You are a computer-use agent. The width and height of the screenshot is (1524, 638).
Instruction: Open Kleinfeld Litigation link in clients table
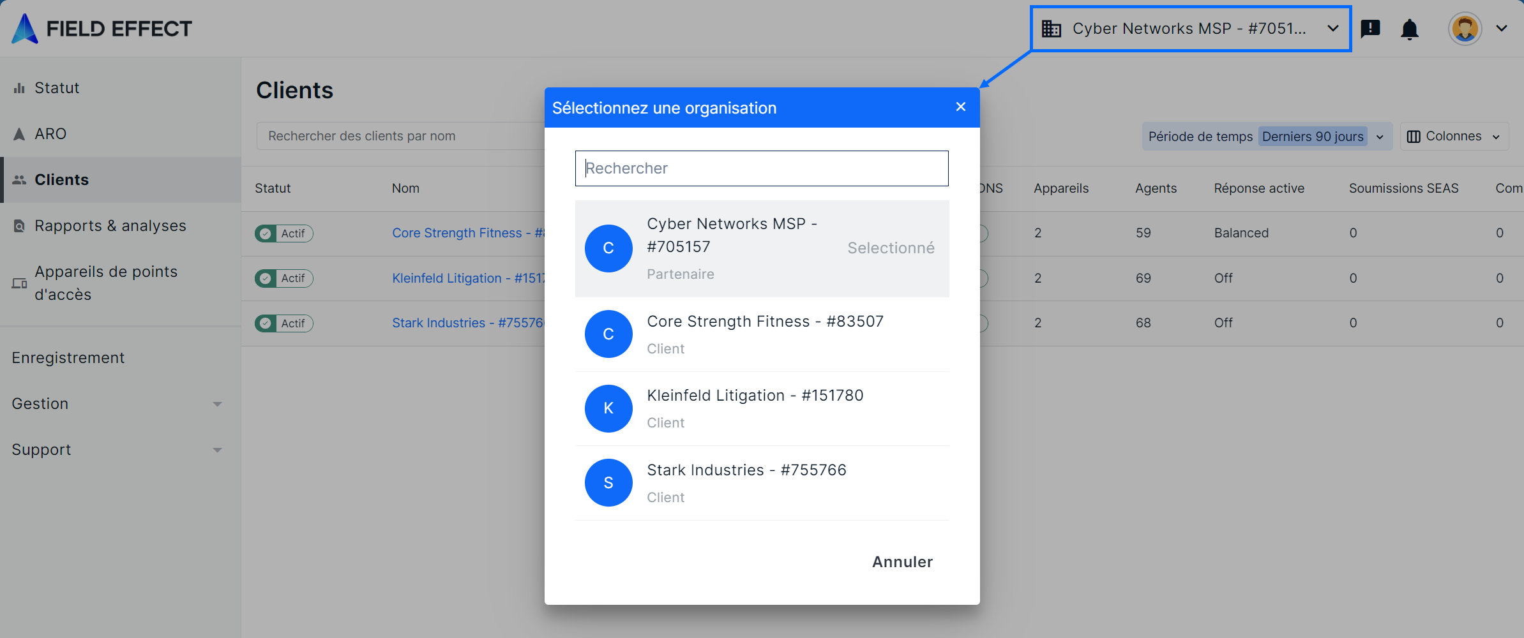[468, 278]
